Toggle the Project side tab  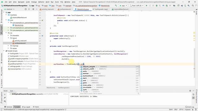point(1,29)
